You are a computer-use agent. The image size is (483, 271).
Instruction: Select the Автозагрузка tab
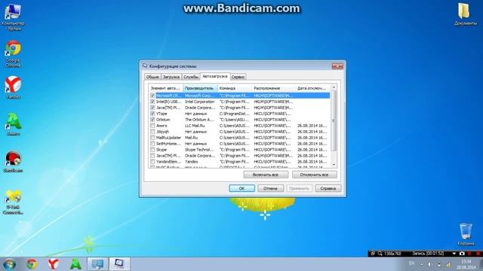tap(215, 76)
